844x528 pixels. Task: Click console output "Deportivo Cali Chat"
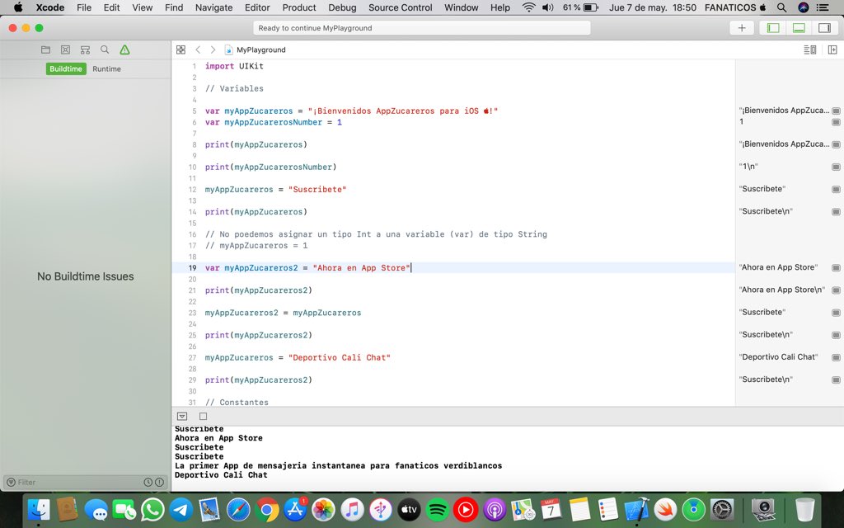221,474
